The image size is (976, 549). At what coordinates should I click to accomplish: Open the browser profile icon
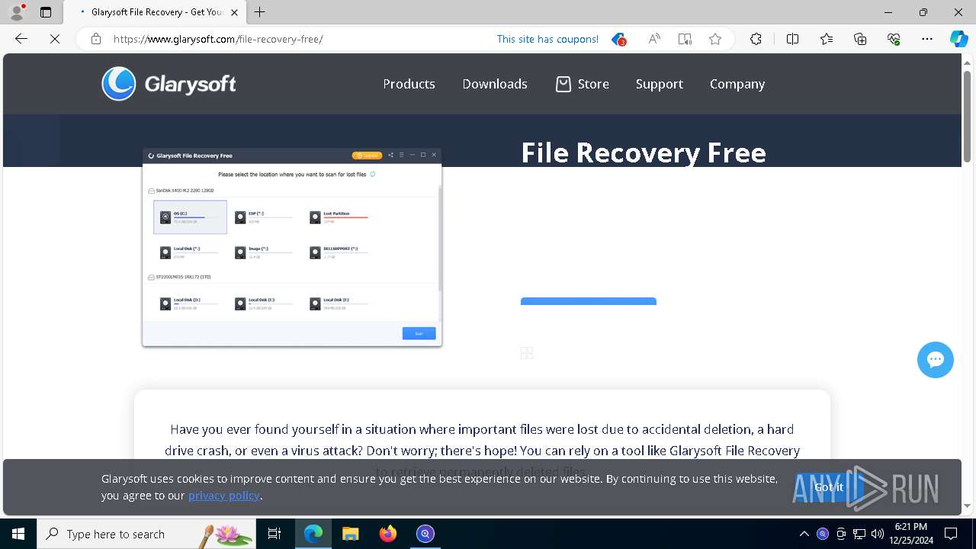(17, 12)
